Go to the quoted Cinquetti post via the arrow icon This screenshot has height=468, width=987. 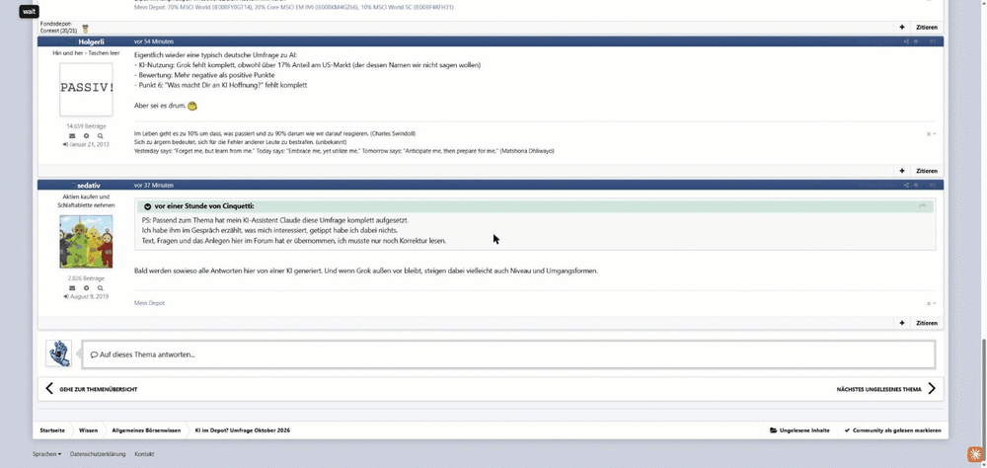[922, 206]
